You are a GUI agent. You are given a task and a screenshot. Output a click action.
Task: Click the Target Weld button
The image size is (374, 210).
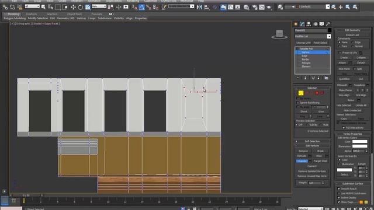tap(320, 161)
